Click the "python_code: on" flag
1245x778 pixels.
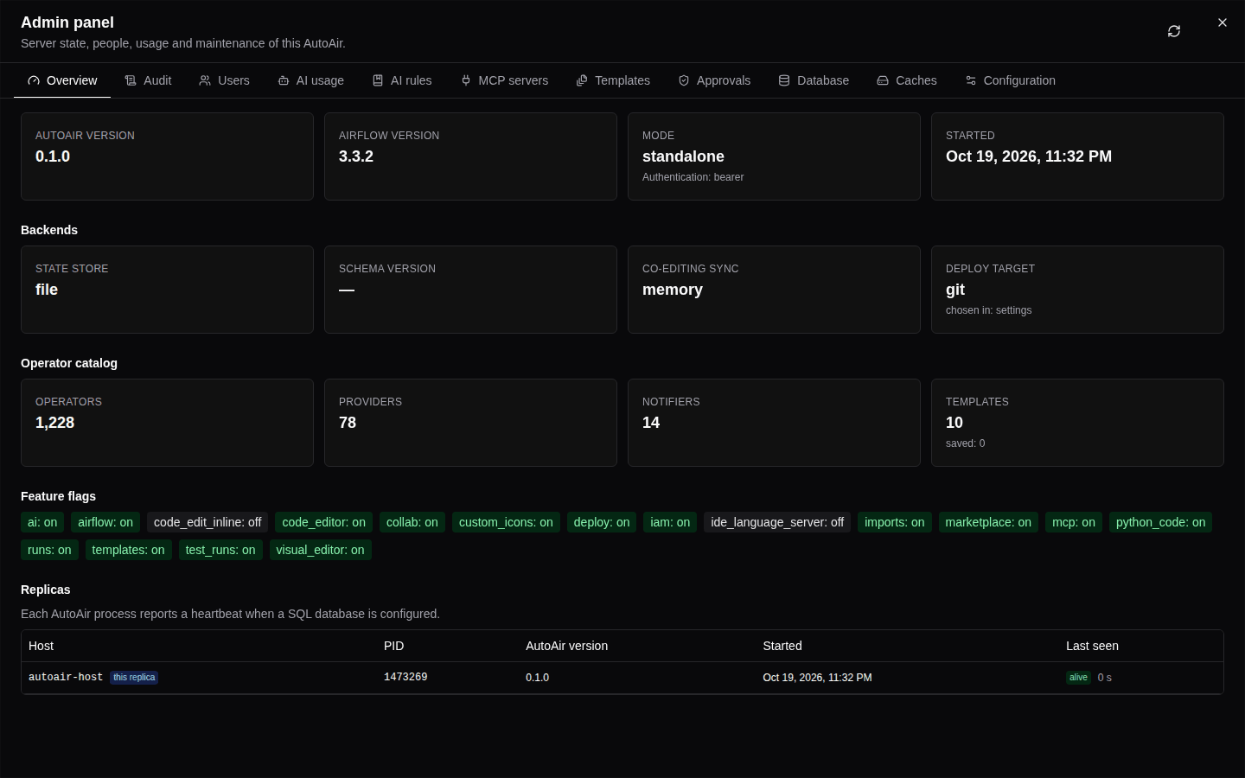click(x=1160, y=522)
